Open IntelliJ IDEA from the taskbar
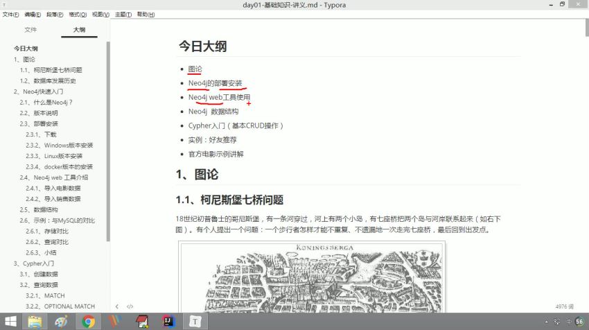This screenshot has height=330, width=589. (168, 322)
